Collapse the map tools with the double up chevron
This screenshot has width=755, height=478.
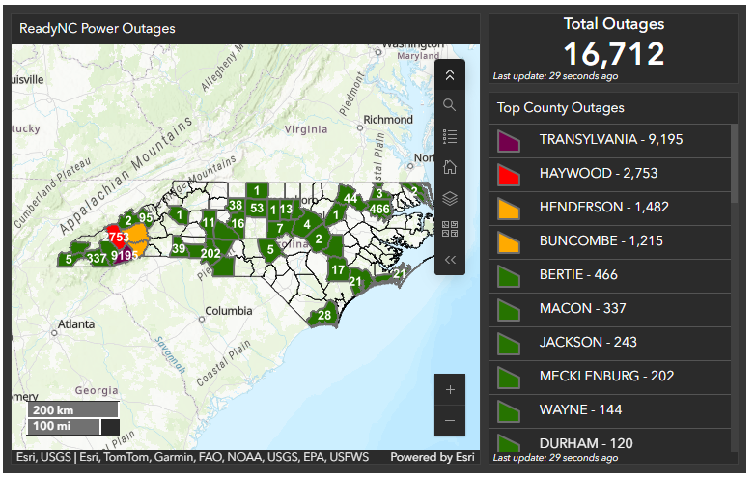coord(450,74)
